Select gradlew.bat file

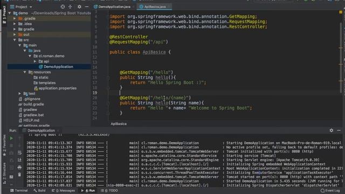tap(31, 115)
